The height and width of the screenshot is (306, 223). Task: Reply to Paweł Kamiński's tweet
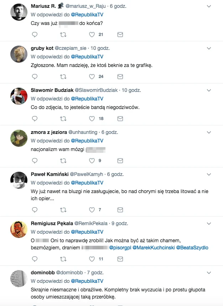tap(35, 210)
